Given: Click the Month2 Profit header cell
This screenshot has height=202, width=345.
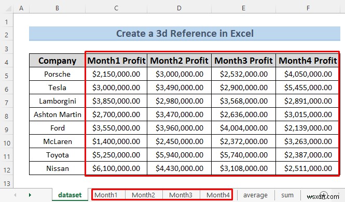Looking at the screenshot, I should (x=180, y=61).
